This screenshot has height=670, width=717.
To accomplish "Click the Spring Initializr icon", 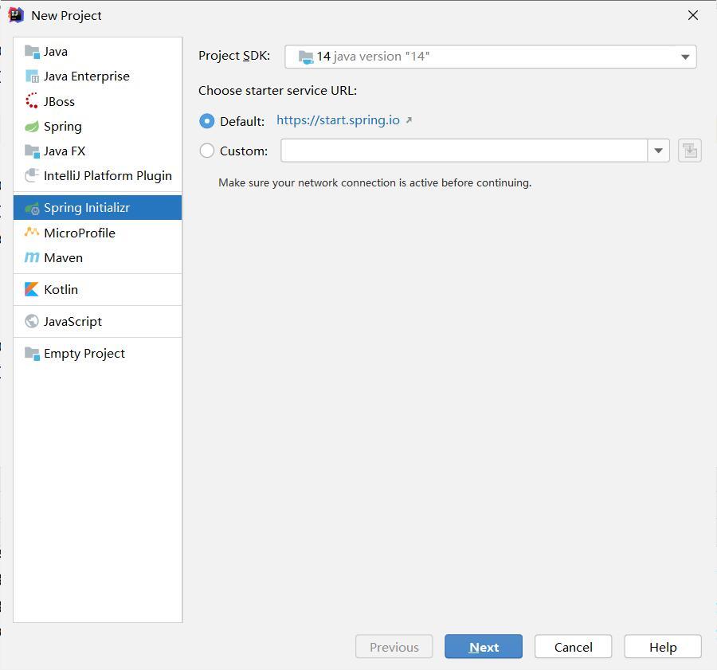I will [x=32, y=209].
